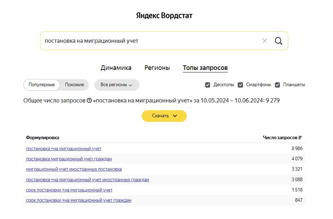Toggle the Планшеты checkbox

pos(277,85)
